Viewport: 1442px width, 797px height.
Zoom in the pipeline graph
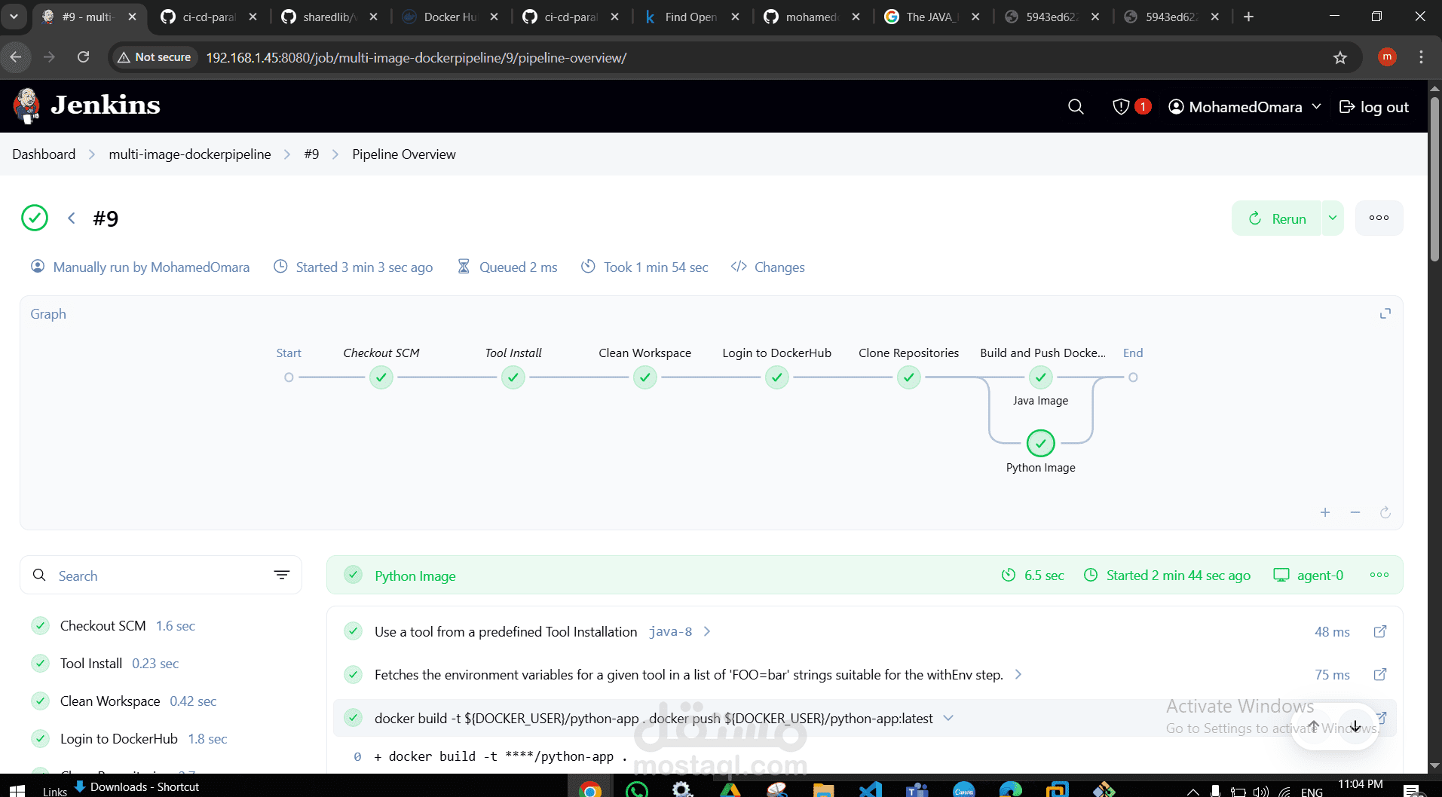click(1325, 512)
